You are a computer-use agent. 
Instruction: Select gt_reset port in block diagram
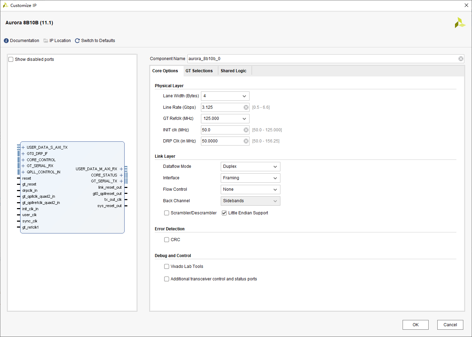[x=29, y=184]
